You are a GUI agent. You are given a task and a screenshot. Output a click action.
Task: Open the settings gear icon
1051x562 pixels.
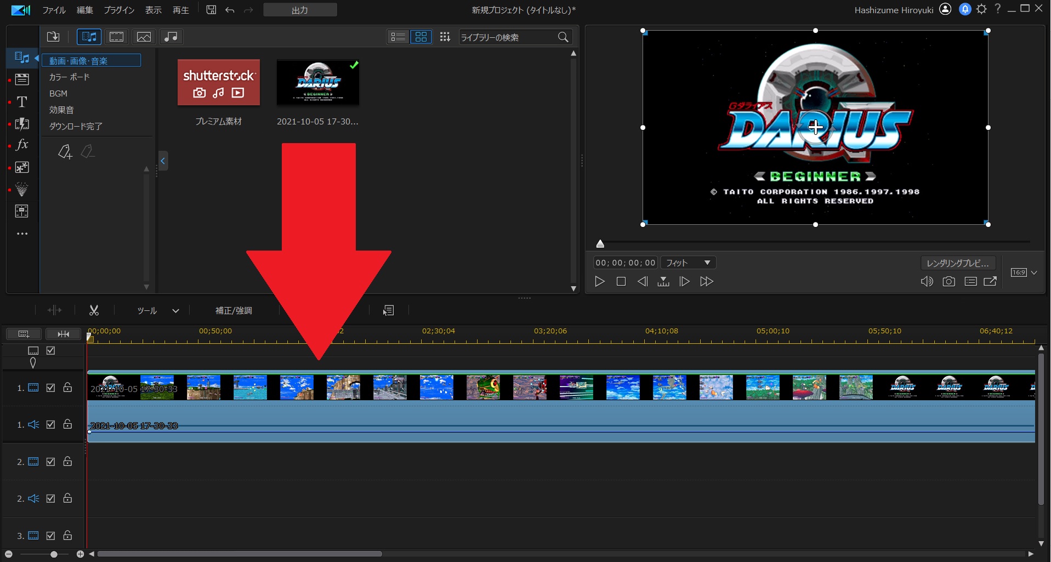(981, 9)
